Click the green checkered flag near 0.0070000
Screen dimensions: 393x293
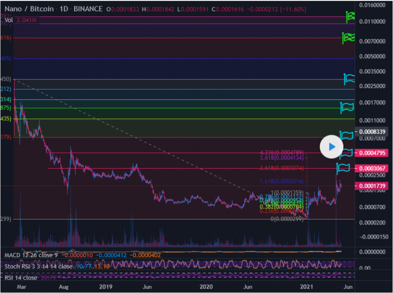coord(348,37)
